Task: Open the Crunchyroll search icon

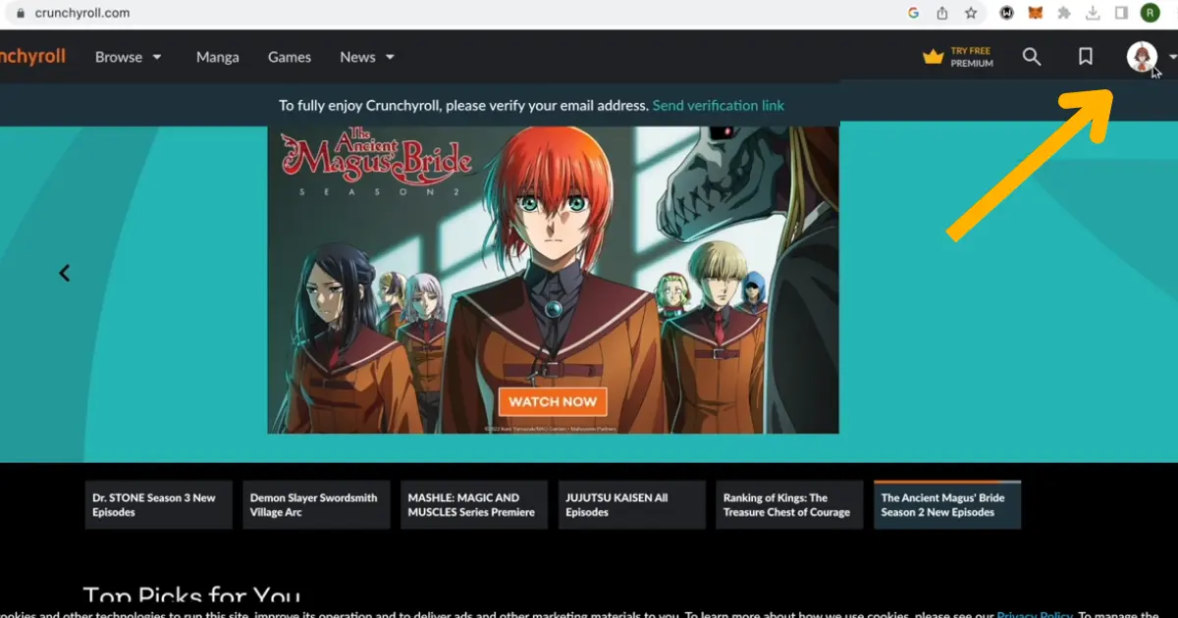Action: [1031, 57]
